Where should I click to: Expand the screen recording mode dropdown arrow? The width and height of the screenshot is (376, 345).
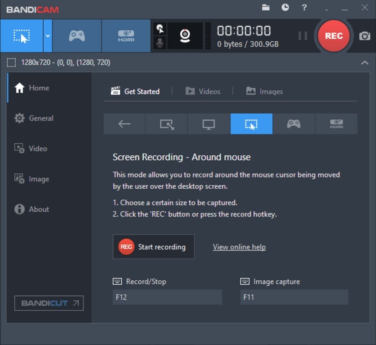click(48, 36)
